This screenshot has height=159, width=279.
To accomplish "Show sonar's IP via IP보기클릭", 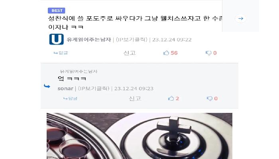I will coord(94,89).
